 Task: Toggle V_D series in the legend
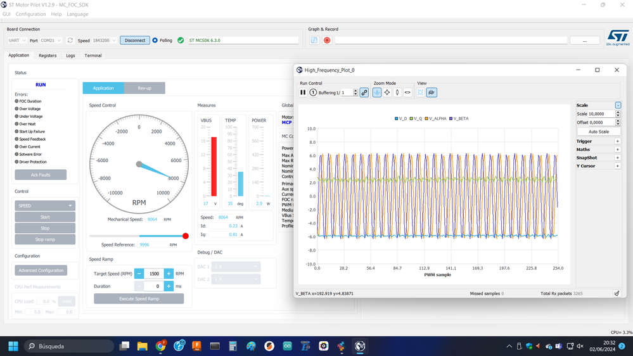pyautogui.click(x=400, y=118)
